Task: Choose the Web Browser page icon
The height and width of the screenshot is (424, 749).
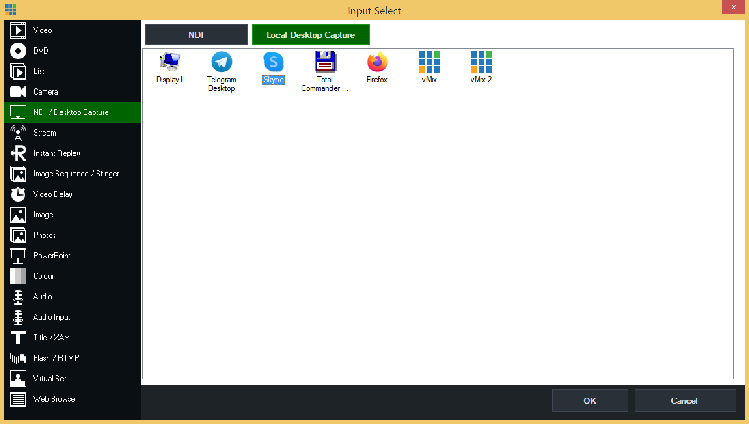Action: (x=18, y=399)
